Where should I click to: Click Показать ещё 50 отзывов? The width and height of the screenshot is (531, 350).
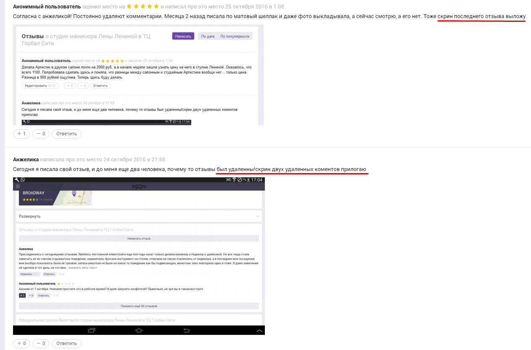tap(139, 306)
